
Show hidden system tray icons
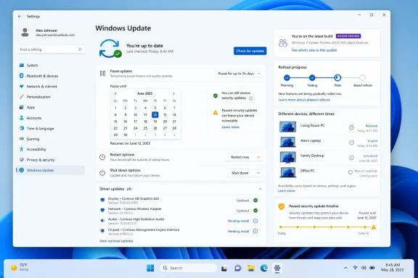[345, 268]
